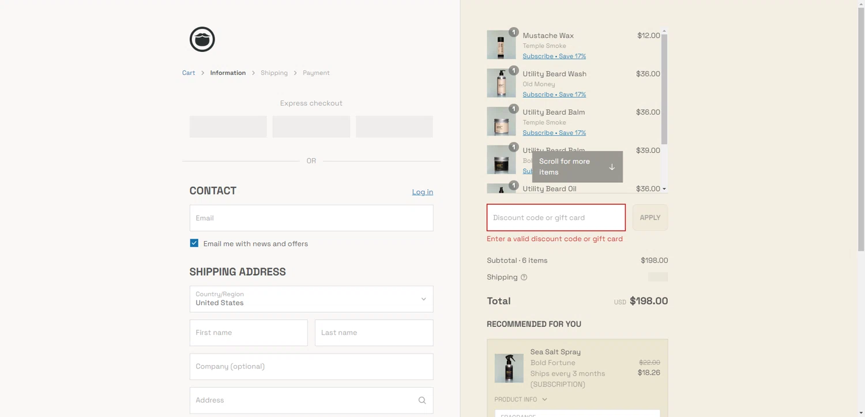Image resolution: width=865 pixels, height=417 pixels.
Task: Focus the Company (optional) field
Action: point(311,366)
